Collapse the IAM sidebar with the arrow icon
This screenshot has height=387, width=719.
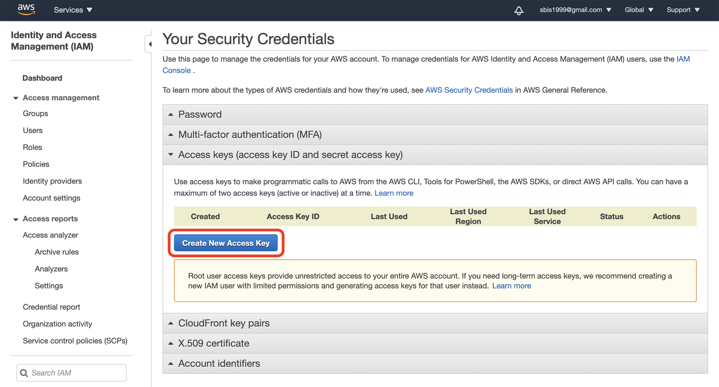point(149,44)
